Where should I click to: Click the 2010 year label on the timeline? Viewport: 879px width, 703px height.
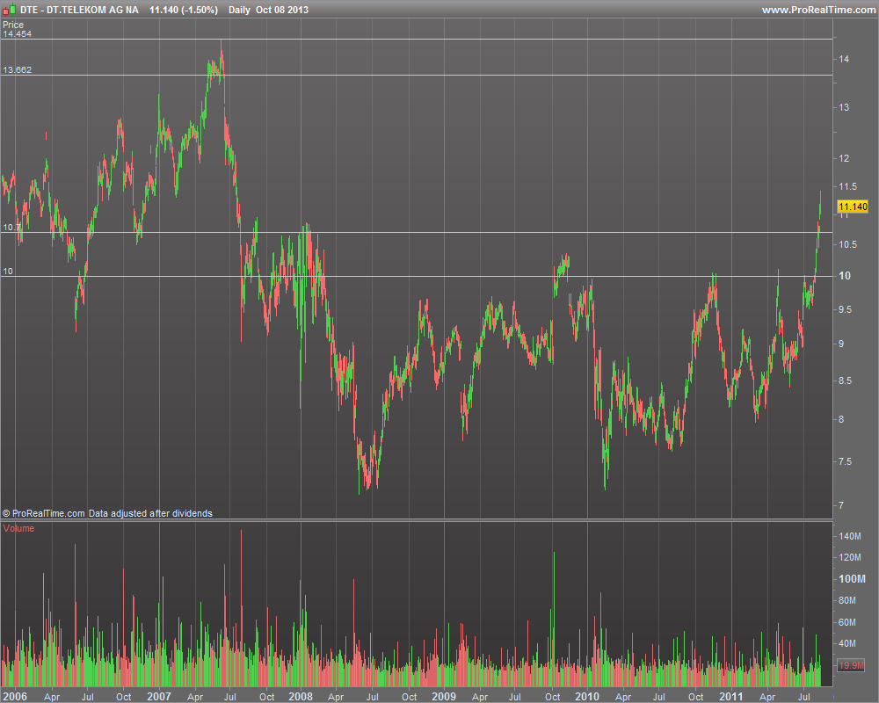pyautogui.click(x=586, y=696)
